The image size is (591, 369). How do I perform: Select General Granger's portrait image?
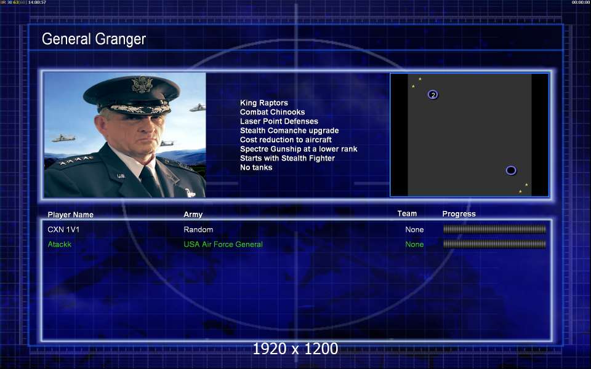125,135
